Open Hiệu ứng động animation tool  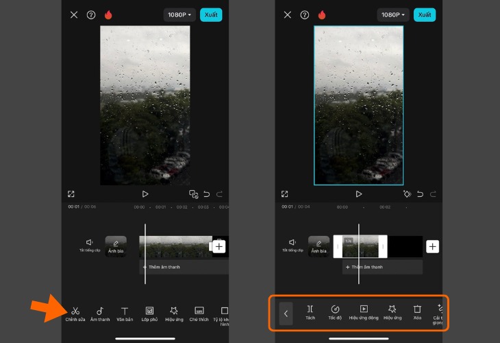pyautogui.click(x=364, y=311)
